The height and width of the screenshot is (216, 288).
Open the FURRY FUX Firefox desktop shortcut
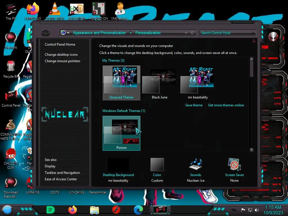click(33, 11)
